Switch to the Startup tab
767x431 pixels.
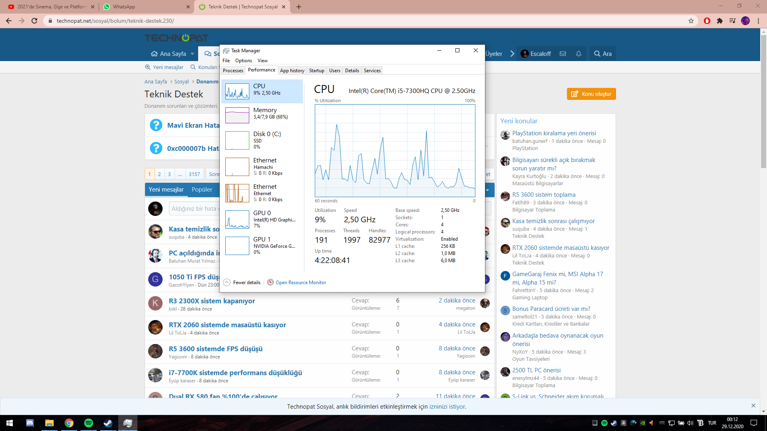[x=316, y=71]
